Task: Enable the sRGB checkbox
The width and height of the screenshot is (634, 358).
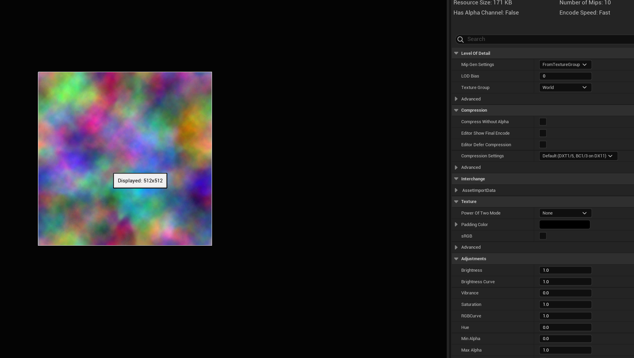Action: coord(543,236)
